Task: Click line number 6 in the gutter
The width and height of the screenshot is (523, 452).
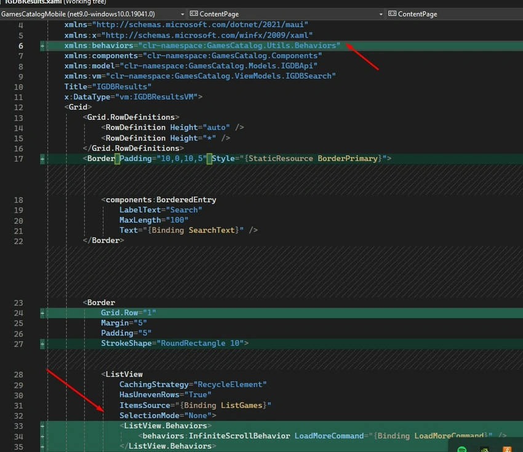Action: (21, 46)
